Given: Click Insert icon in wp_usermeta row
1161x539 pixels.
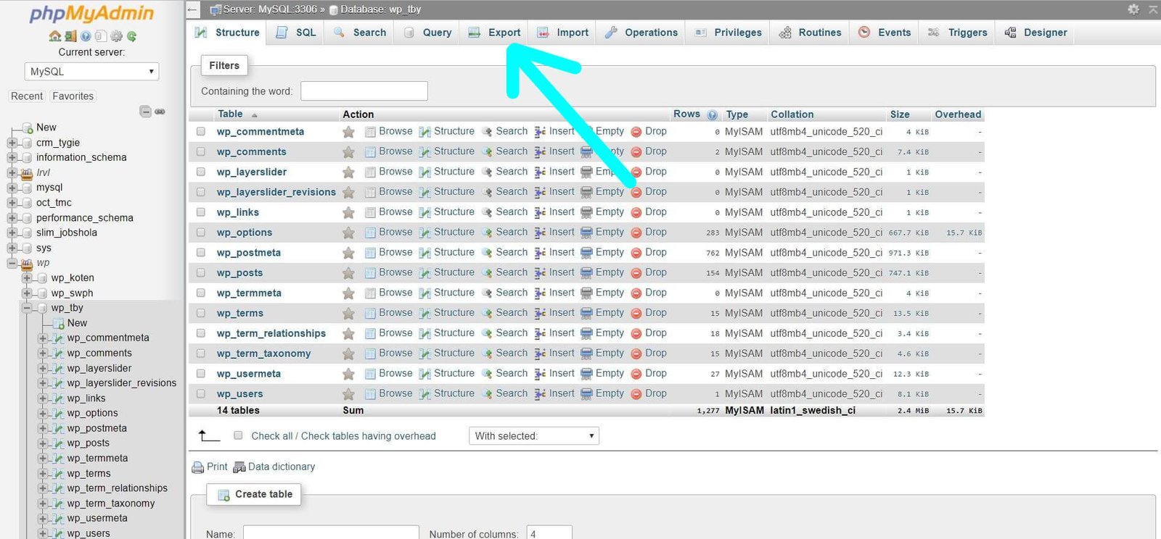Looking at the screenshot, I should click(x=540, y=374).
